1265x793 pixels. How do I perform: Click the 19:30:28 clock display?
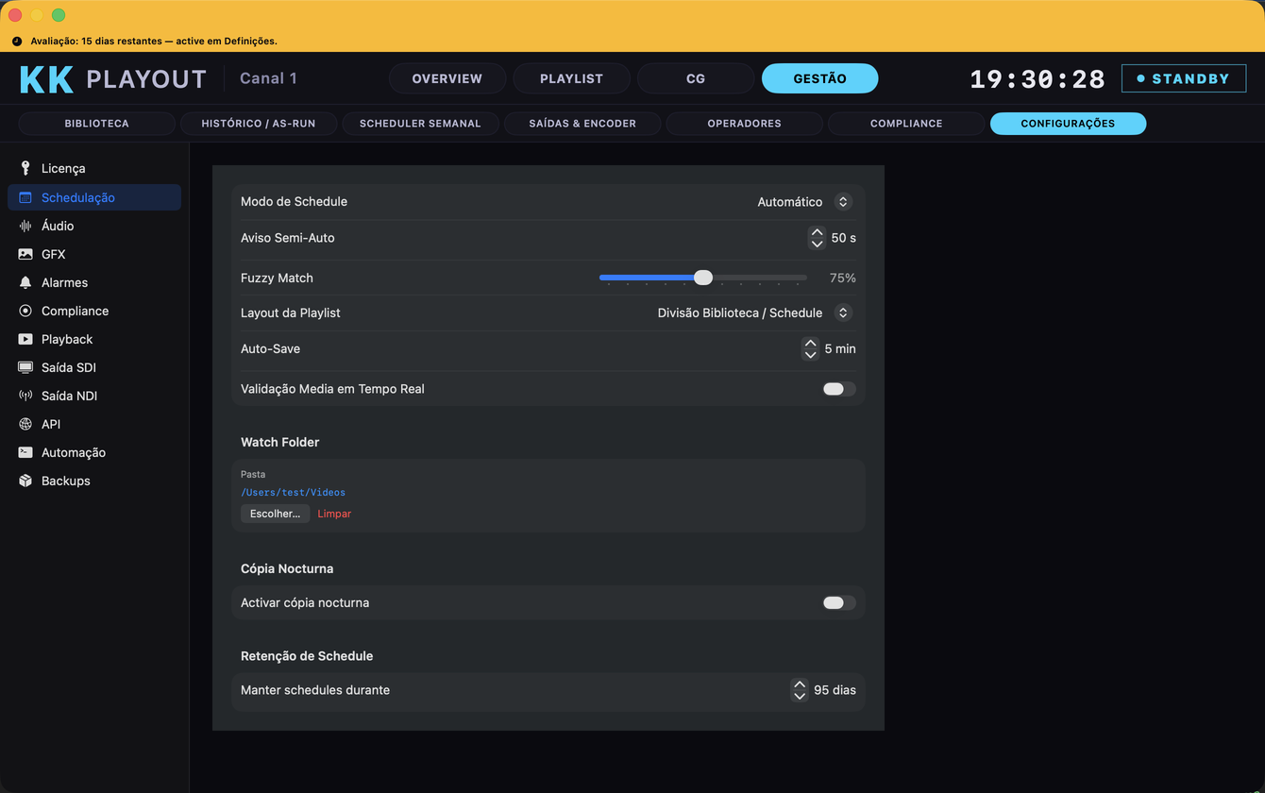coord(1037,79)
